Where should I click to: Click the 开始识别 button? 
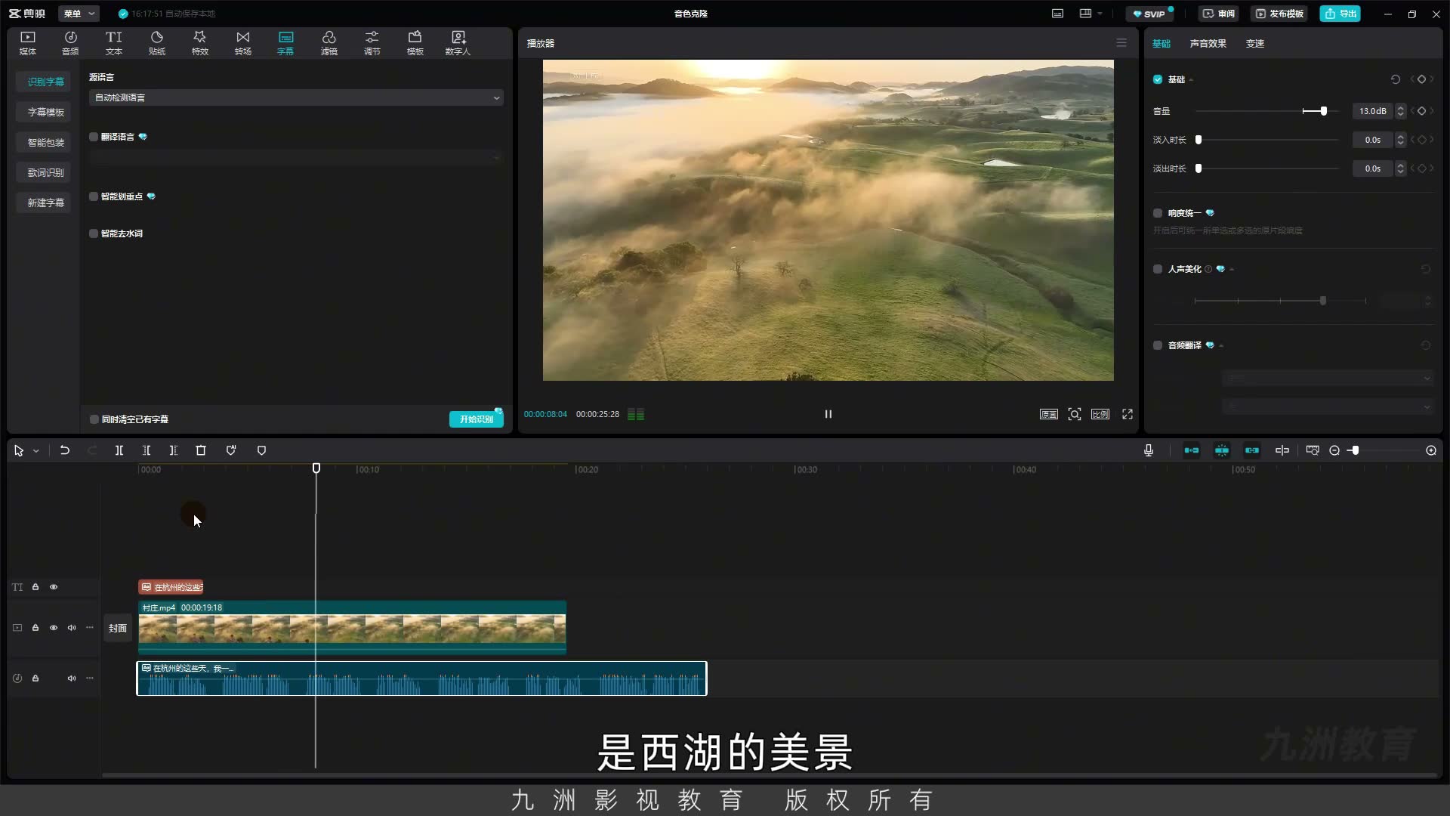477,419
